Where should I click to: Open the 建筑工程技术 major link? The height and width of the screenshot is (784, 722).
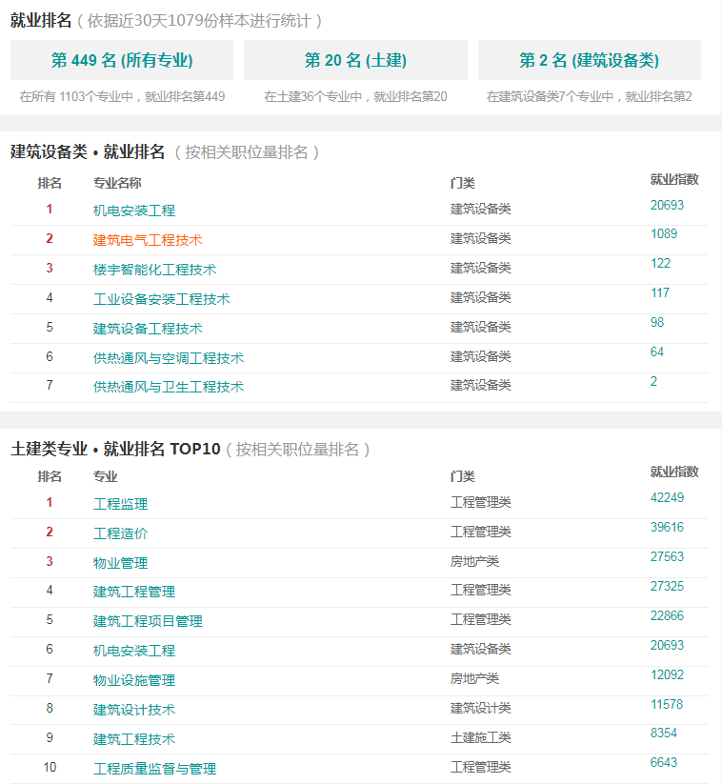click(134, 739)
